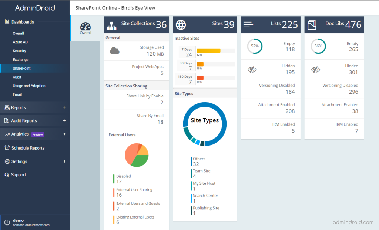Click the Storage Used cloud icon
The height and width of the screenshot is (230, 379).
tap(115, 50)
